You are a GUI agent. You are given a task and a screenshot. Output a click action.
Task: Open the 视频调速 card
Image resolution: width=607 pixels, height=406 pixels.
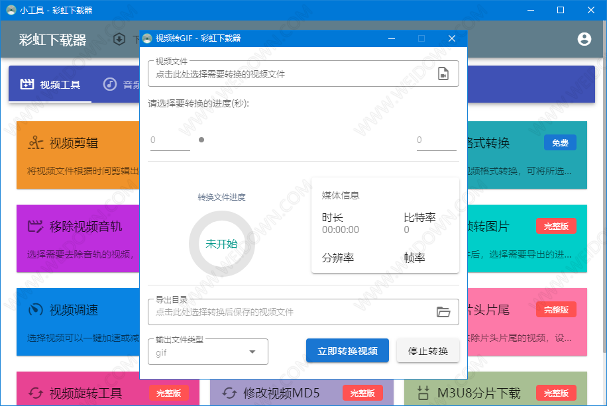[x=78, y=322]
